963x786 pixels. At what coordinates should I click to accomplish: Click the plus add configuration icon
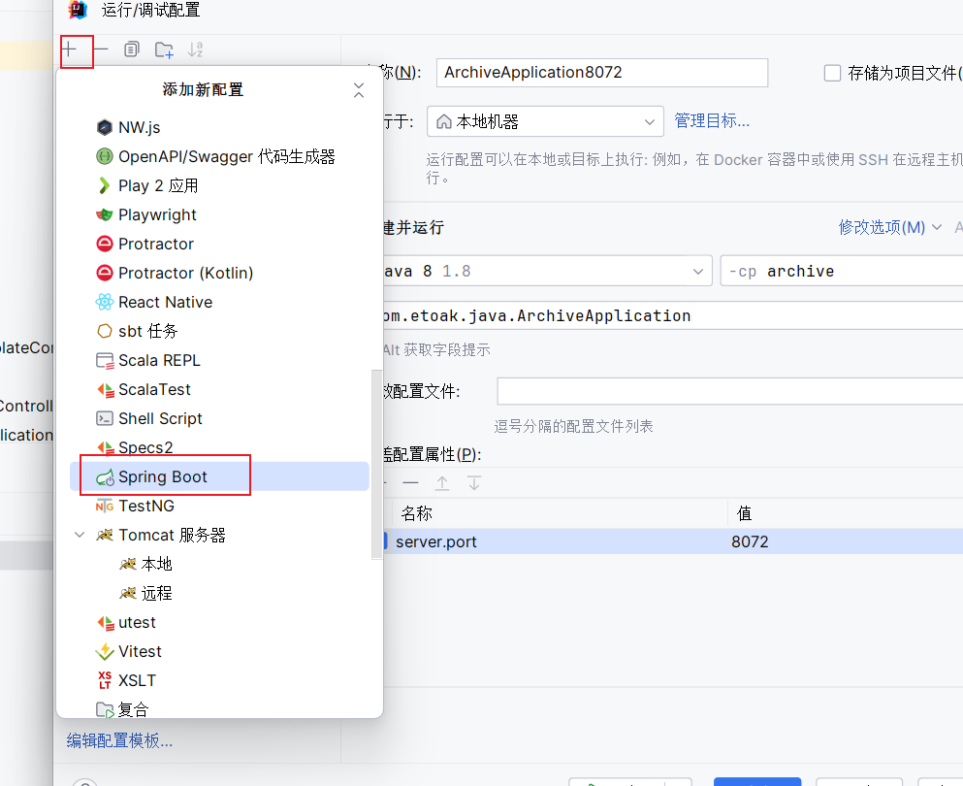[x=70, y=49]
